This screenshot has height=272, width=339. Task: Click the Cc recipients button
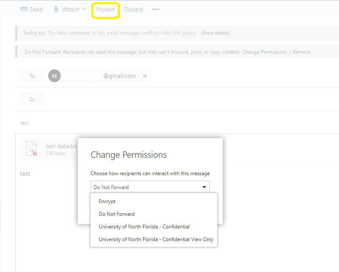click(32, 99)
